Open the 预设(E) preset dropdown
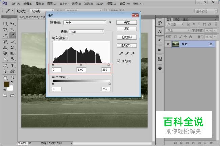This screenshot has height=146, width=220. click(85, 23)
